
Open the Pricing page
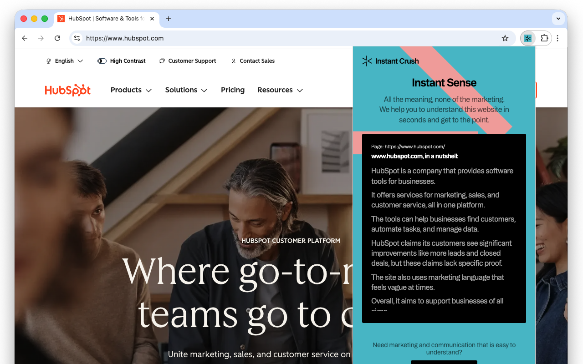233,90
